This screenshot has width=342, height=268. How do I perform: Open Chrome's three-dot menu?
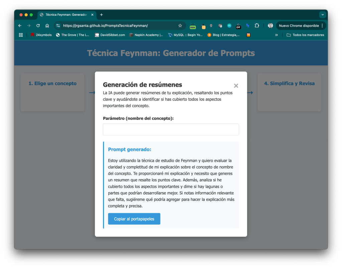[321, 25]
